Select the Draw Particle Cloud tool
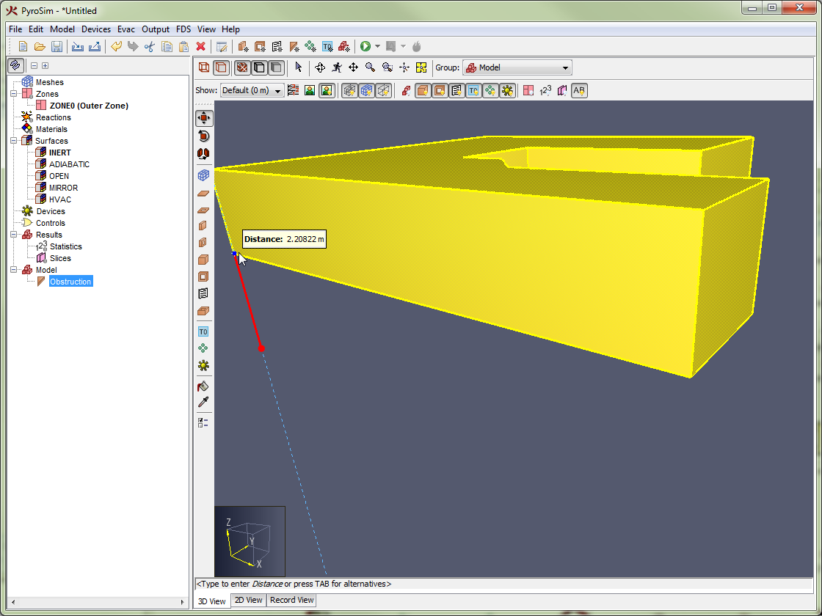This screenshot has width=822, height=616. [x=203, y=348]
